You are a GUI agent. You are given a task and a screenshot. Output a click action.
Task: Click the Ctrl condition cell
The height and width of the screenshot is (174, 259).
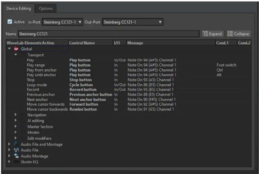click(220, 70)
